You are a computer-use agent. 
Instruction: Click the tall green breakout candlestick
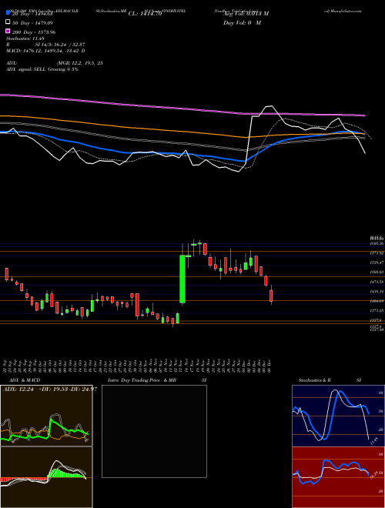(182, 279)
